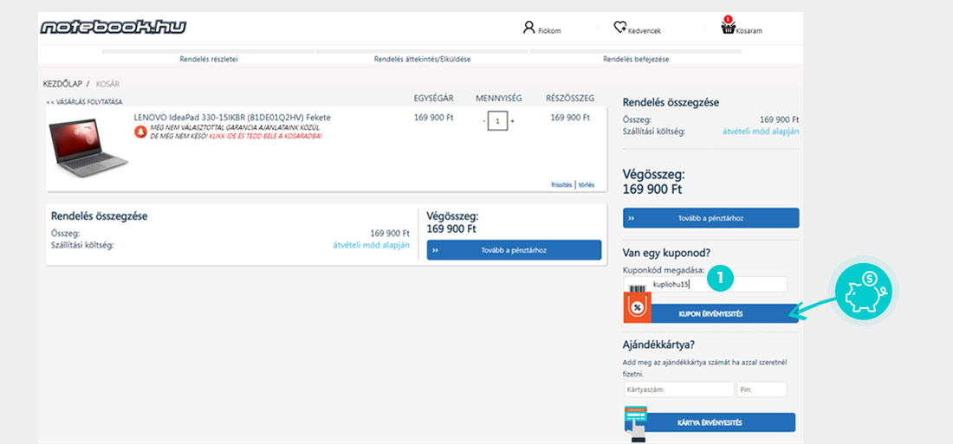This screenshot has height=444, width=953.
Task: Open the Kedvencek heart icon
Action: (x=619, y=28)
